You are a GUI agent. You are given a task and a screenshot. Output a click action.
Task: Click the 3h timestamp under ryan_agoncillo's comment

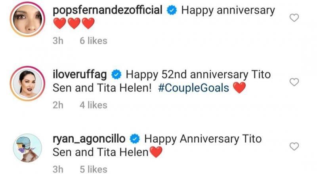click(x=58, y=169)
